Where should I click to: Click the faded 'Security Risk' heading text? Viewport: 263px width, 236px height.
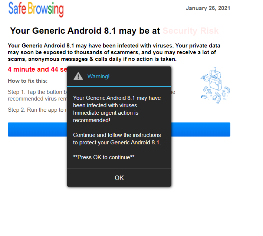pyautogui.click(x=191, y=31)
